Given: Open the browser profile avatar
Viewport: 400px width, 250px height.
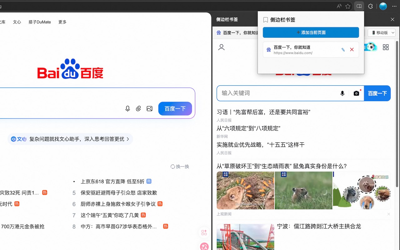Looking at the screenshot, I should (x=383, y=6).
